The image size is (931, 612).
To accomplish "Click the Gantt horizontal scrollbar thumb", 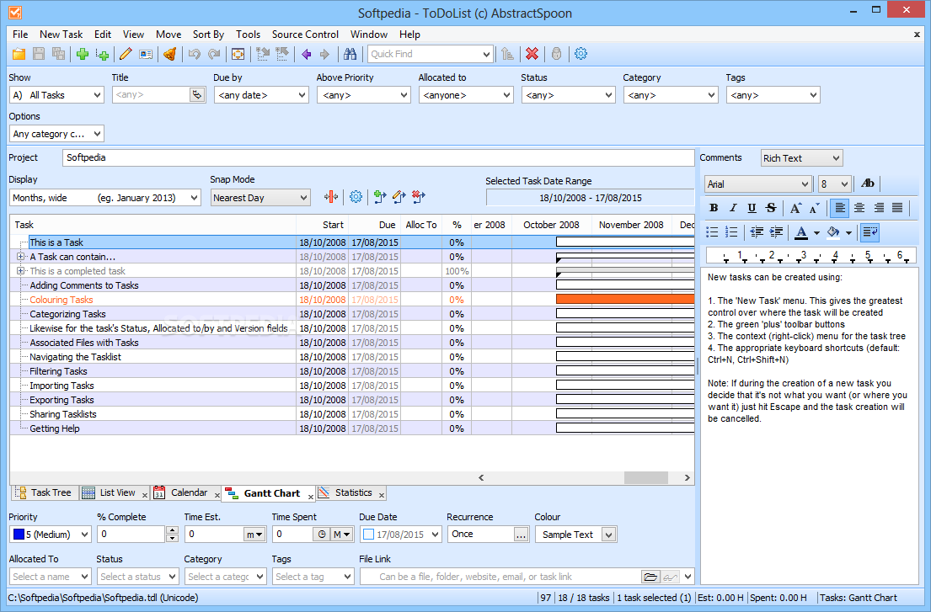I will coord(646,478).
